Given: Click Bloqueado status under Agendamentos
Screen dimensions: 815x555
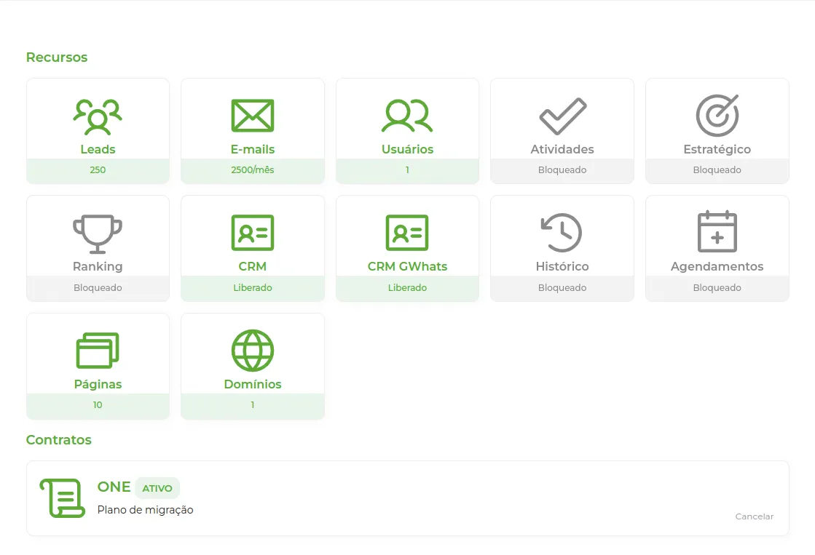Looking at the screenshot, I should [717, 287].
